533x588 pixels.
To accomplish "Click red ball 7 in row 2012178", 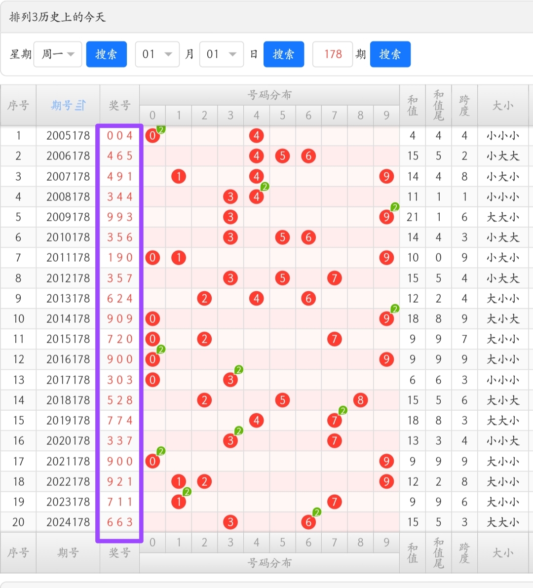I will click(334, 278).
